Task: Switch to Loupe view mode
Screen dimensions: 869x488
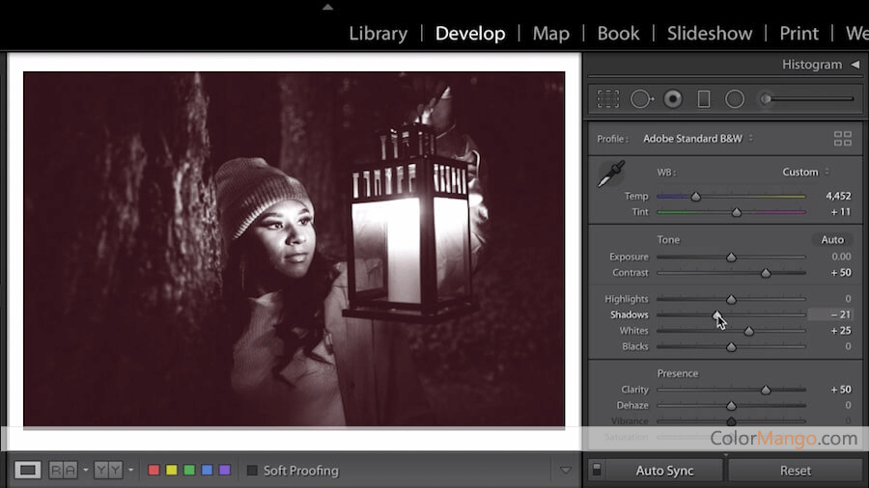Action: [28, 470]
